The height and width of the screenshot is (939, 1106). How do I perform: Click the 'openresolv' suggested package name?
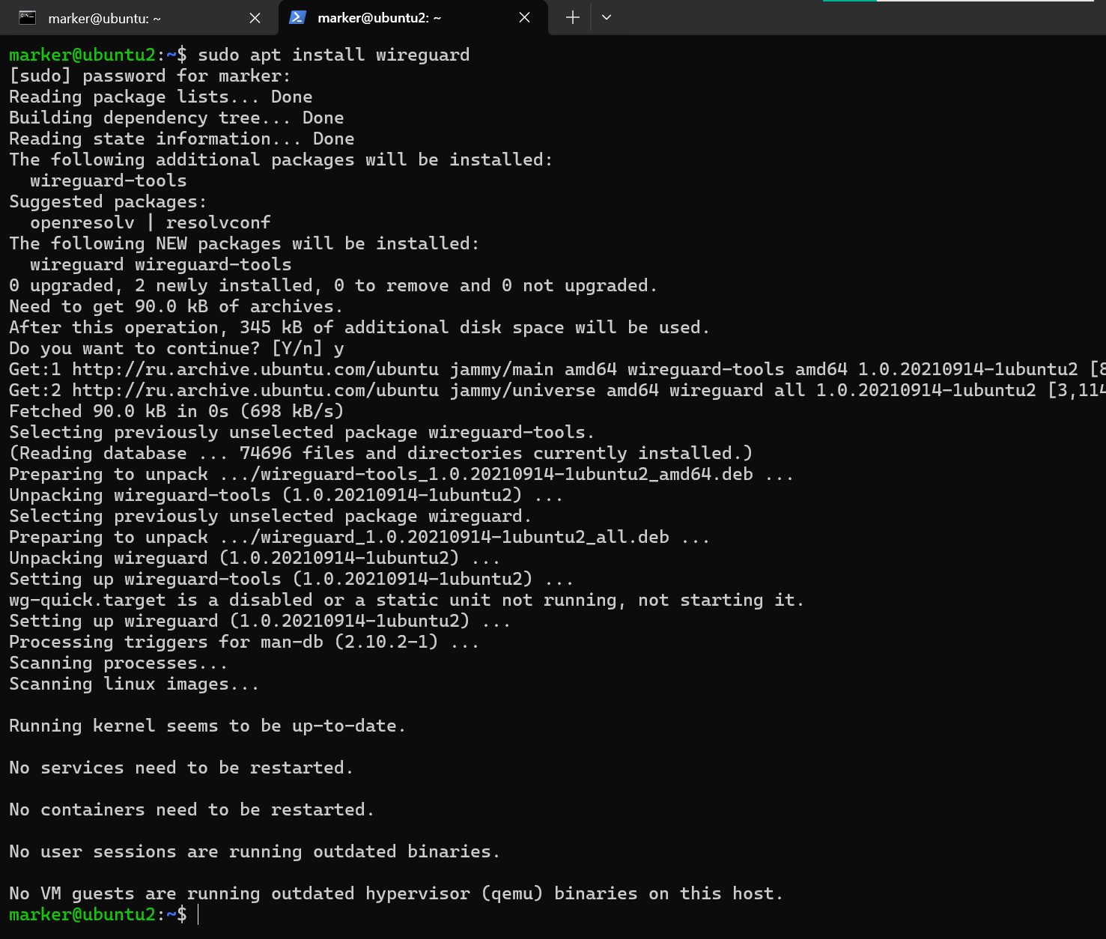82,222
